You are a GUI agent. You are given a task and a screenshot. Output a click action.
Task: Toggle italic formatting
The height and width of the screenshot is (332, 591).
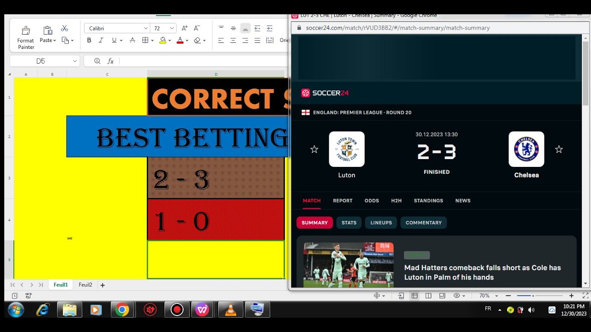tap(101, 41)
